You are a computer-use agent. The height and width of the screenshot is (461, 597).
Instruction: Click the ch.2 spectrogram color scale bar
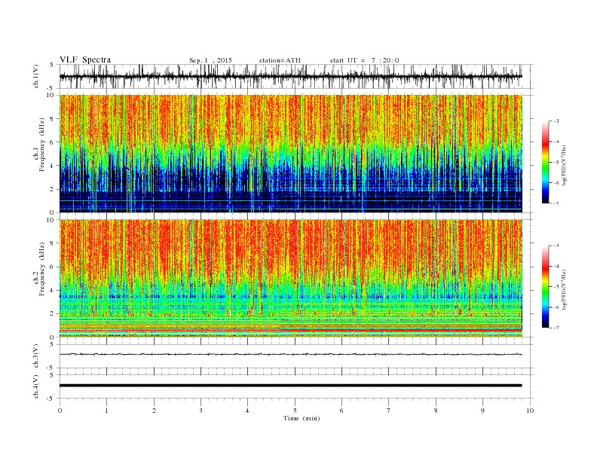point(545,286)
